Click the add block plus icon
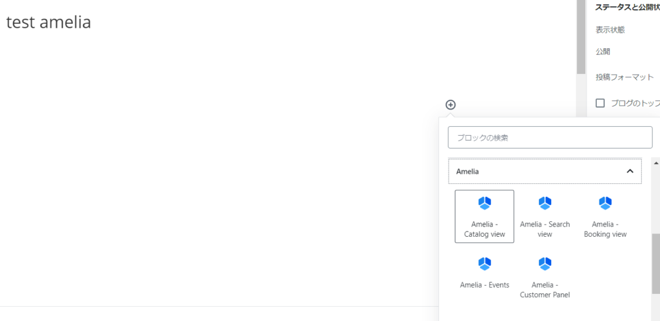The width and height of the screenshot is (660, 321). point(451,105)
